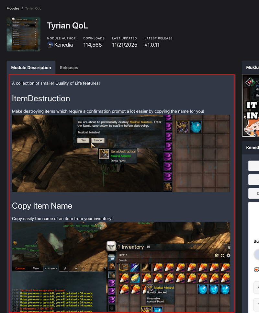The width and height of the screenshot is (259, 313).
Task: Select the Module Description tab
Action: click(31, 68)
